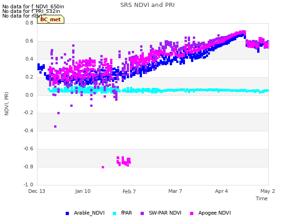Click the BC_met label tag
Viewport: 296px width, 222px height.
coord(50,19)
